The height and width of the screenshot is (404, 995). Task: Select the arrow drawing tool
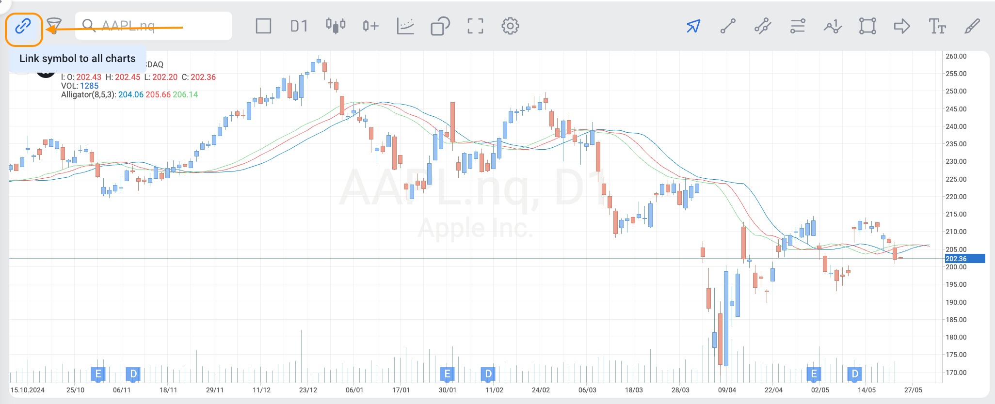pos(902,26)
